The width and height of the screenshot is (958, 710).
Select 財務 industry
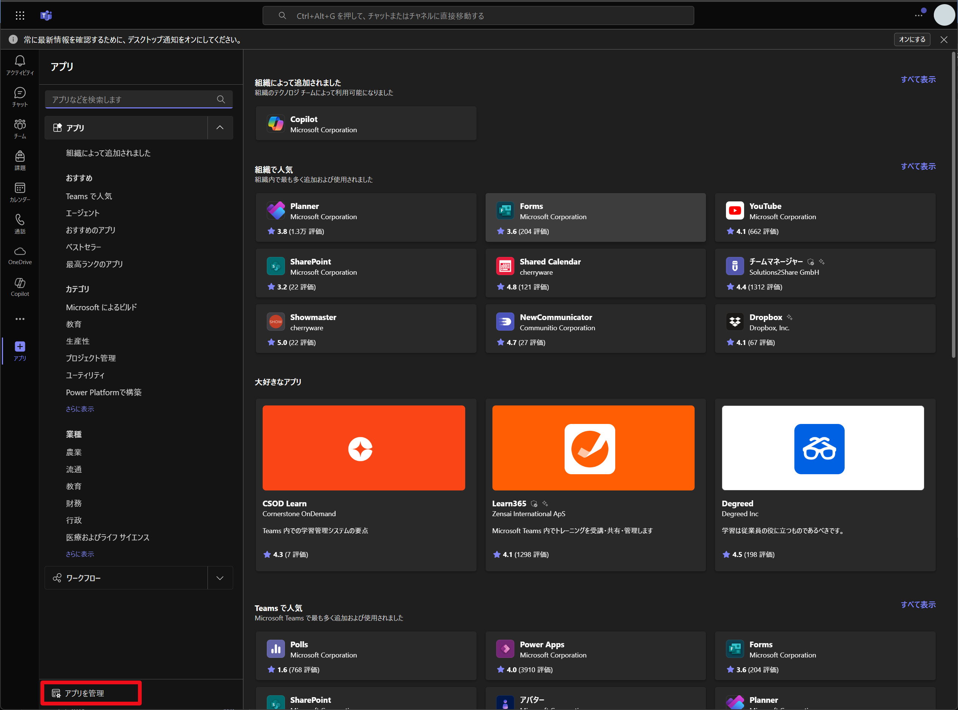[x=73, y=503]
